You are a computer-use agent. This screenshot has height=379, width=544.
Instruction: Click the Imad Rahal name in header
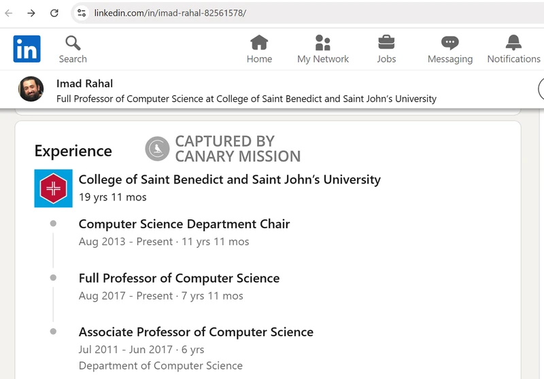pos(84,84)
